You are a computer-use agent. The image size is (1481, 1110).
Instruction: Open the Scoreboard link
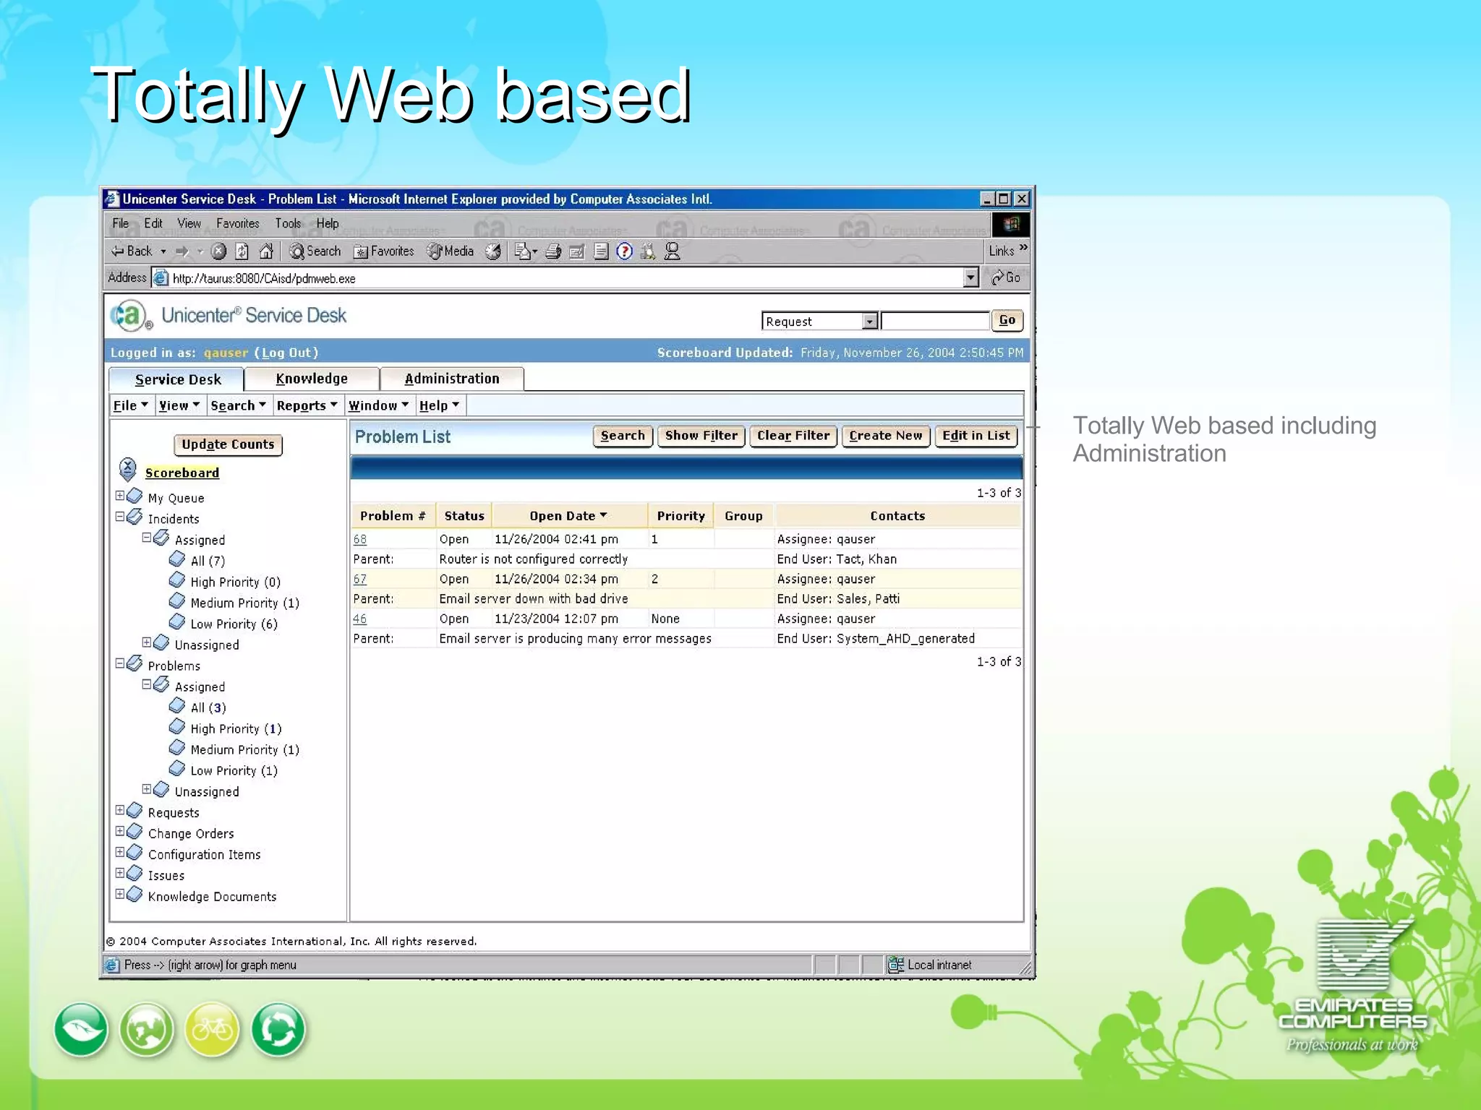coord(182,473)
